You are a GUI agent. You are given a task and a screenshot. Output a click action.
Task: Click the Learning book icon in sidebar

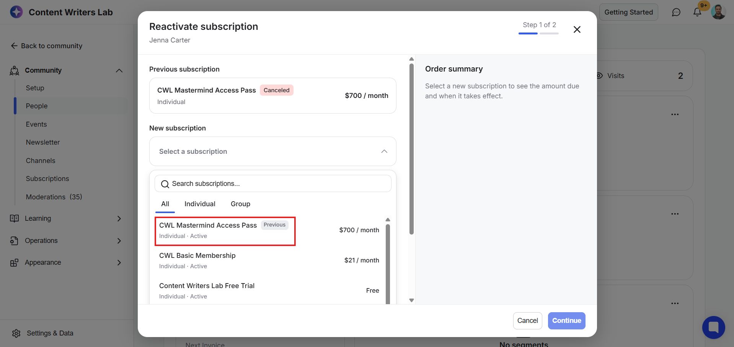point(15,218)
